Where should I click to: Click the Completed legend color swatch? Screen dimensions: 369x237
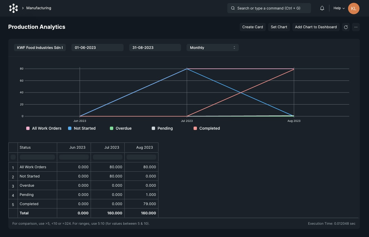(195, 128)
